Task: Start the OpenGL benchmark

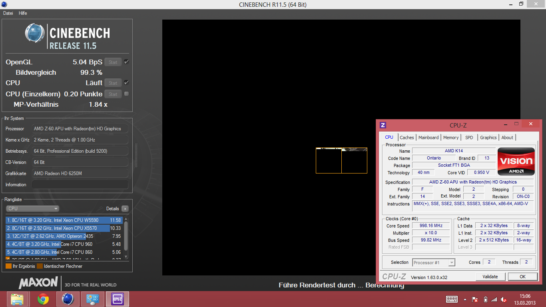Action: (x=113, y=62)
